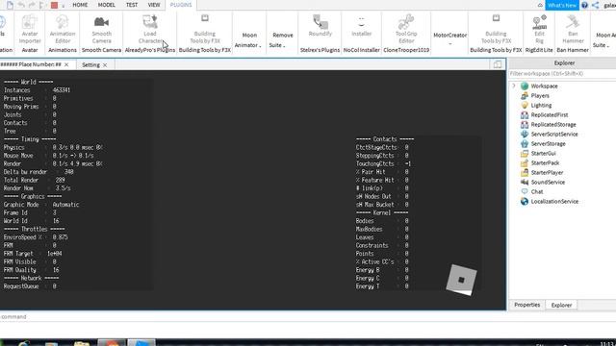The width and height of the screenshot is (616, 346).
Task: Close the Place Number document tab
Action: pyautogui.click(x=66, y=64)
